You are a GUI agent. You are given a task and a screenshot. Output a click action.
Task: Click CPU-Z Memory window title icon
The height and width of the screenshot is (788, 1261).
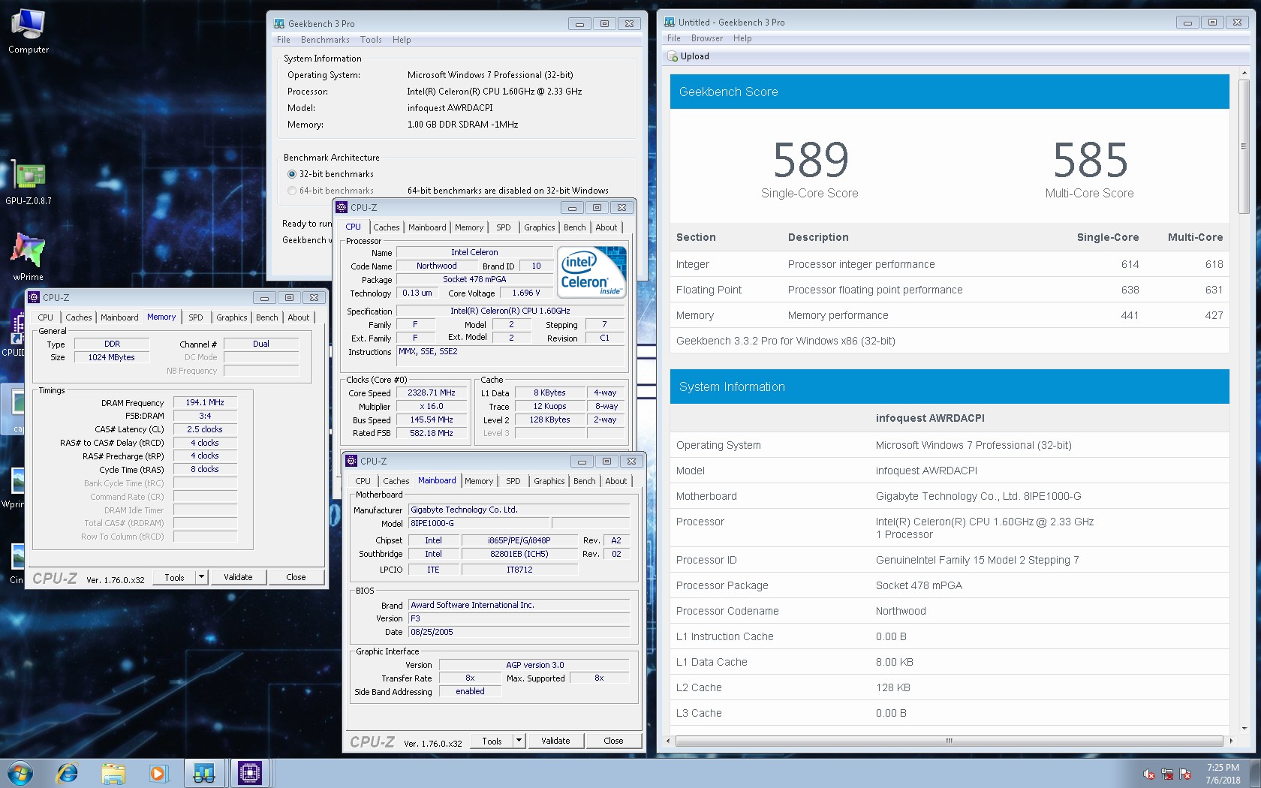34,297
